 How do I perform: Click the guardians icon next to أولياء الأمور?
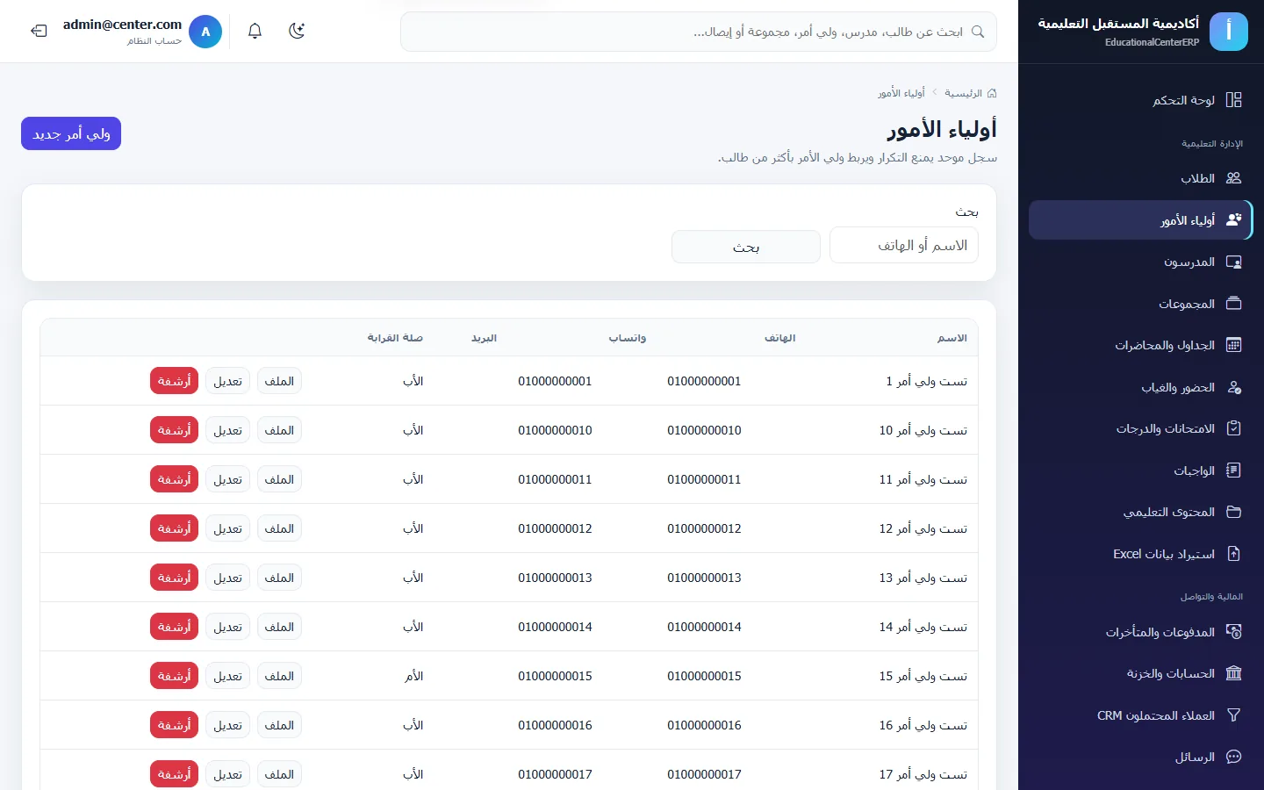1233,220
